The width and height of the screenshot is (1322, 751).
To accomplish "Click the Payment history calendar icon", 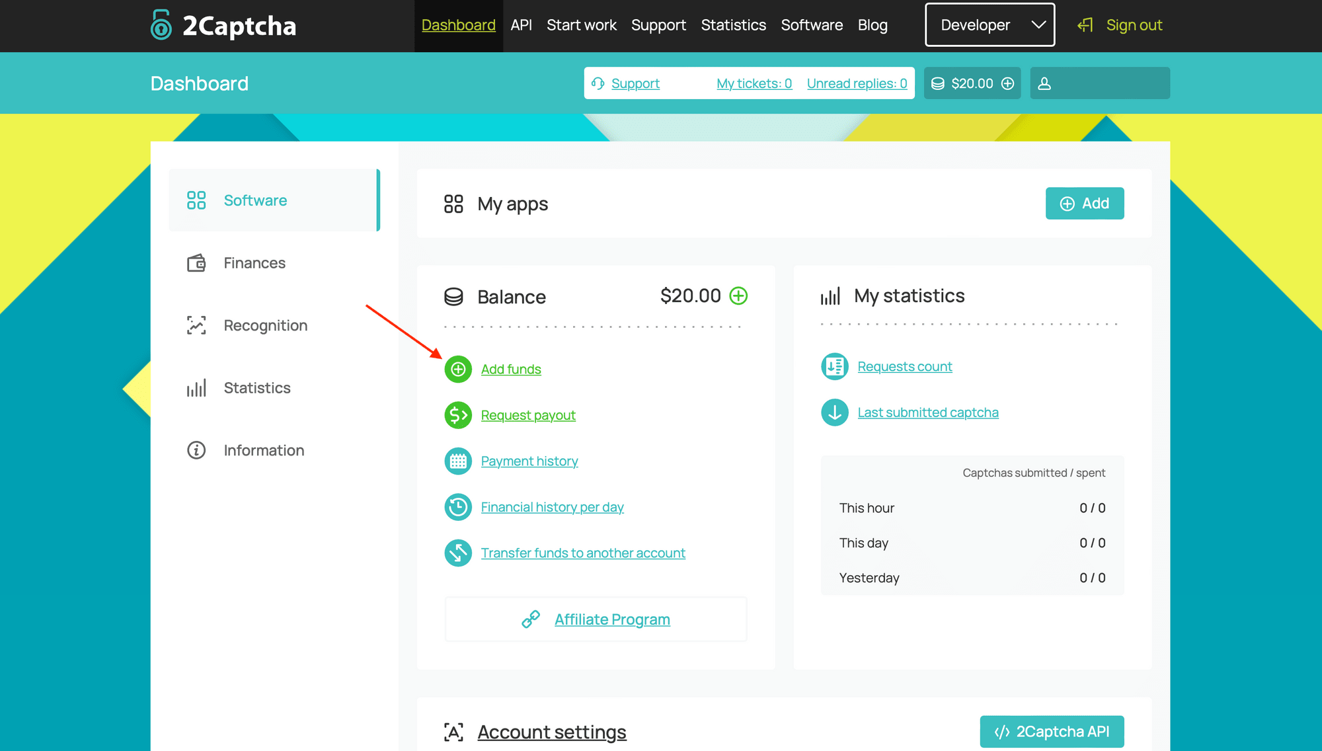I will pos(458,461).
